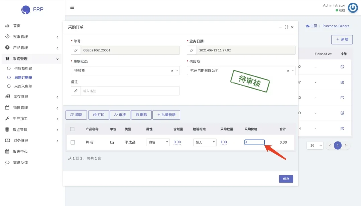
Task: Click the 主页 breadcrumb home icon
Action: point(308,26)
